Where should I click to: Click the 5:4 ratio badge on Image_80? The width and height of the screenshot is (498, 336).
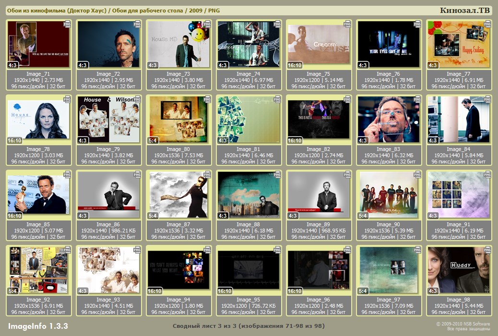pos(153,140)
